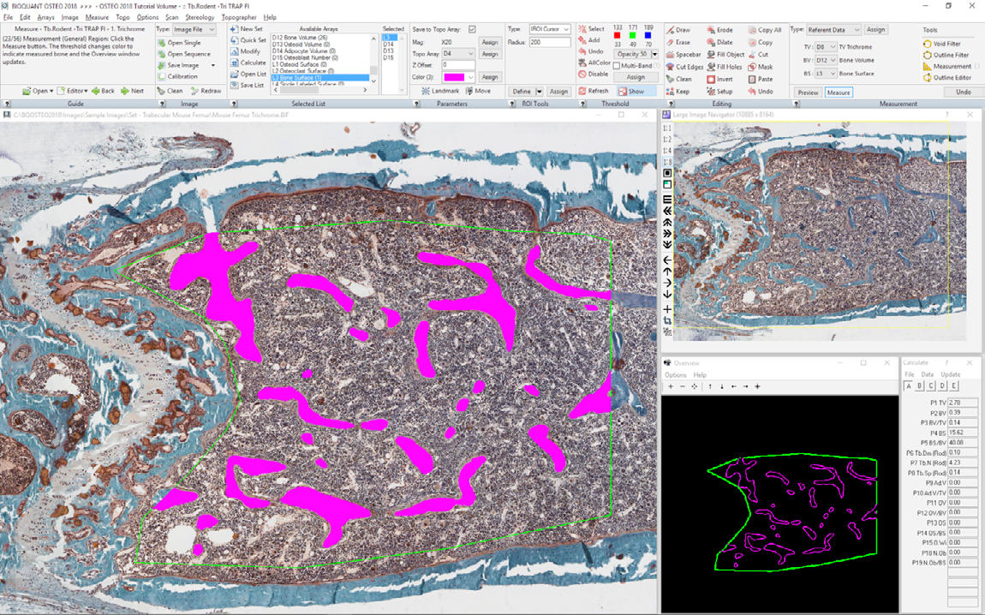Open the image Type dropdown
The height and width of the screenshot is (615, 985).
(x=194, y=29)
